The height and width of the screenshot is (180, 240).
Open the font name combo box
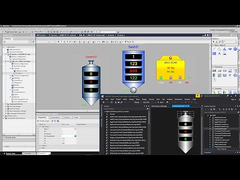[43, 41]
